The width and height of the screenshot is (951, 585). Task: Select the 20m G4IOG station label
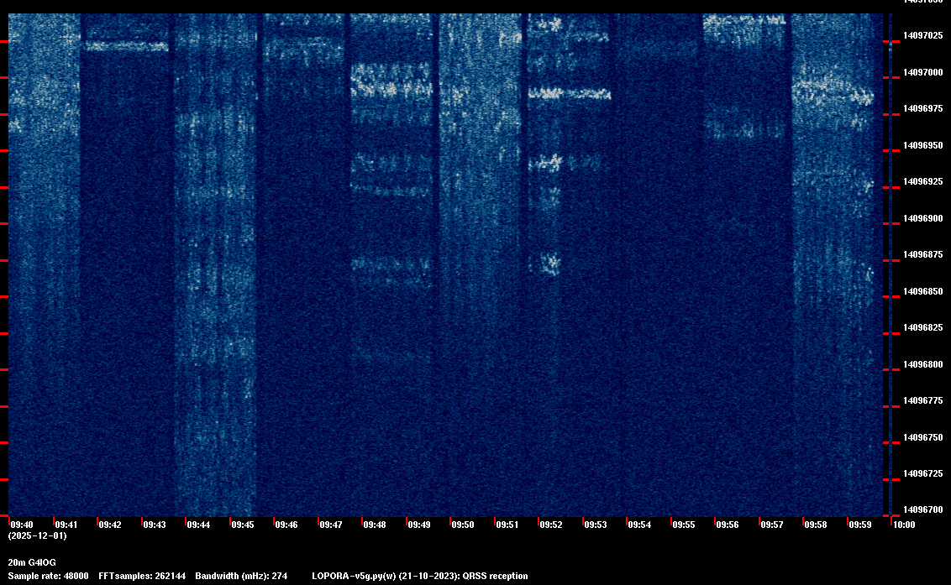(32, 562)
